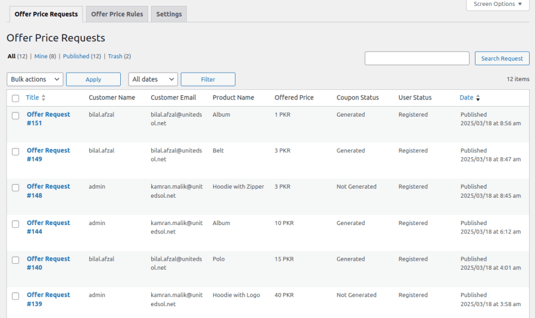Click the Search Request button
The image size is (535, 318).
coord(502,58)
